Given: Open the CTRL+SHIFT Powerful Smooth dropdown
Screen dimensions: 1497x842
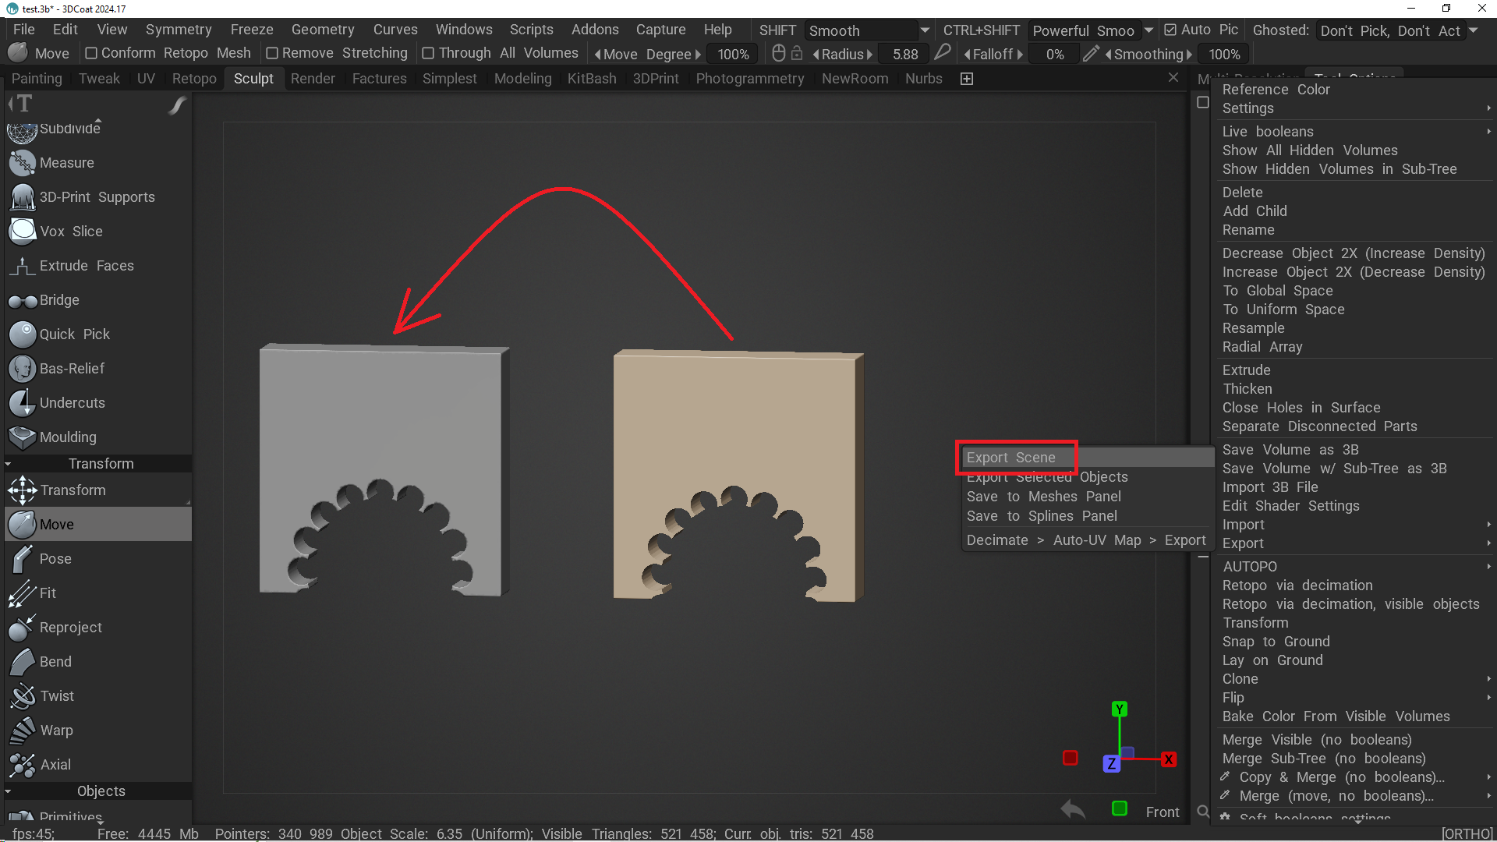Looking at the screenshot, I should click(1148, 30).
